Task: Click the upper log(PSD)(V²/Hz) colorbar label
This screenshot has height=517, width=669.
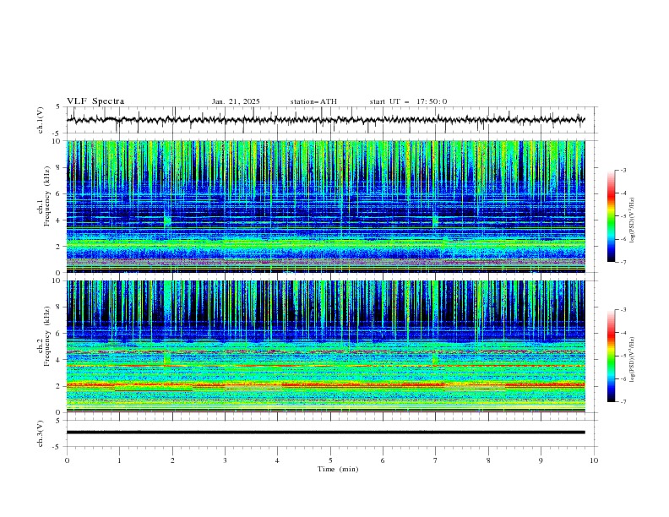Action: coord(633,220)
